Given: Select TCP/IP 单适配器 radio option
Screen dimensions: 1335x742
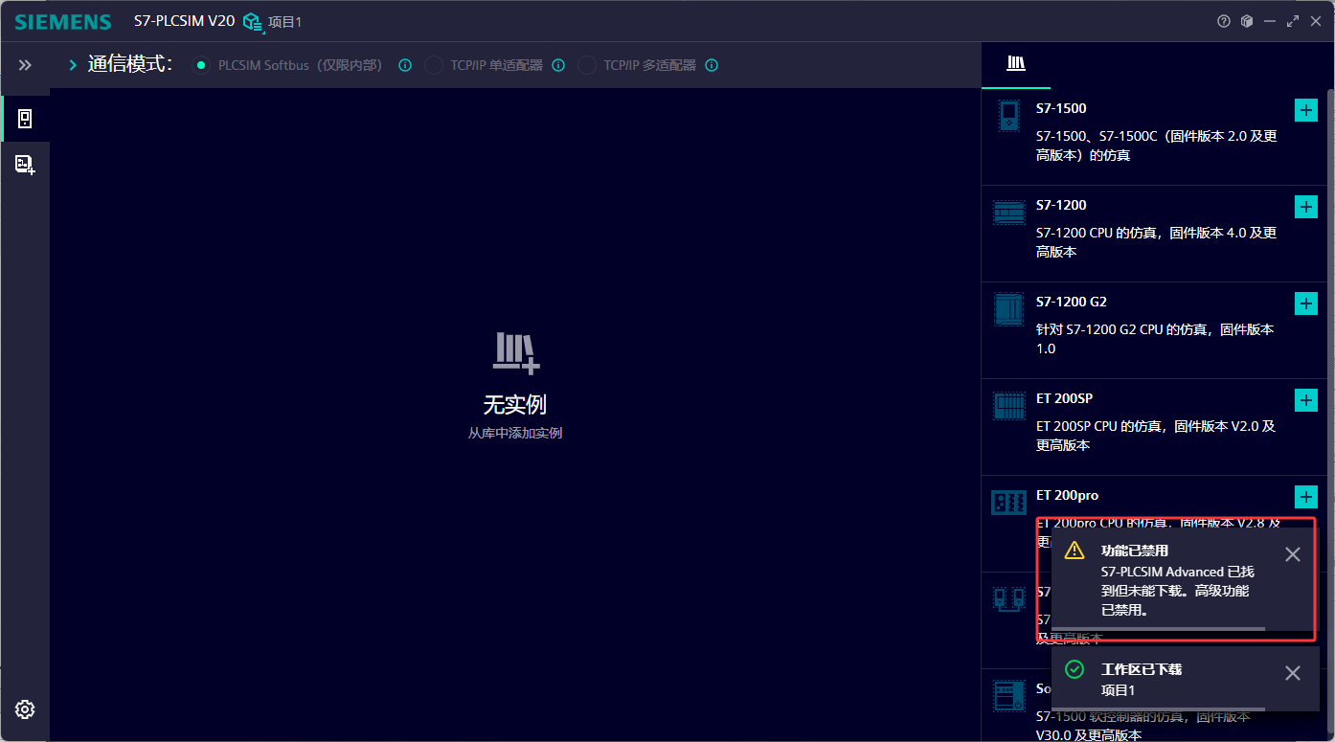Looking at the screenshot, I should 434,65.
